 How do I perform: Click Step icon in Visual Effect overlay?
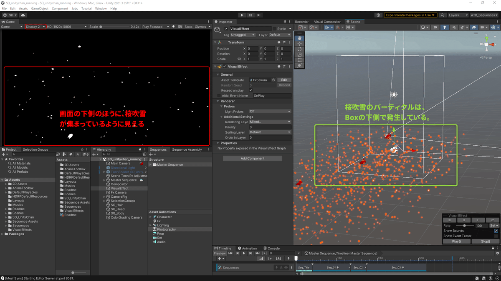[x=478, y=220]
